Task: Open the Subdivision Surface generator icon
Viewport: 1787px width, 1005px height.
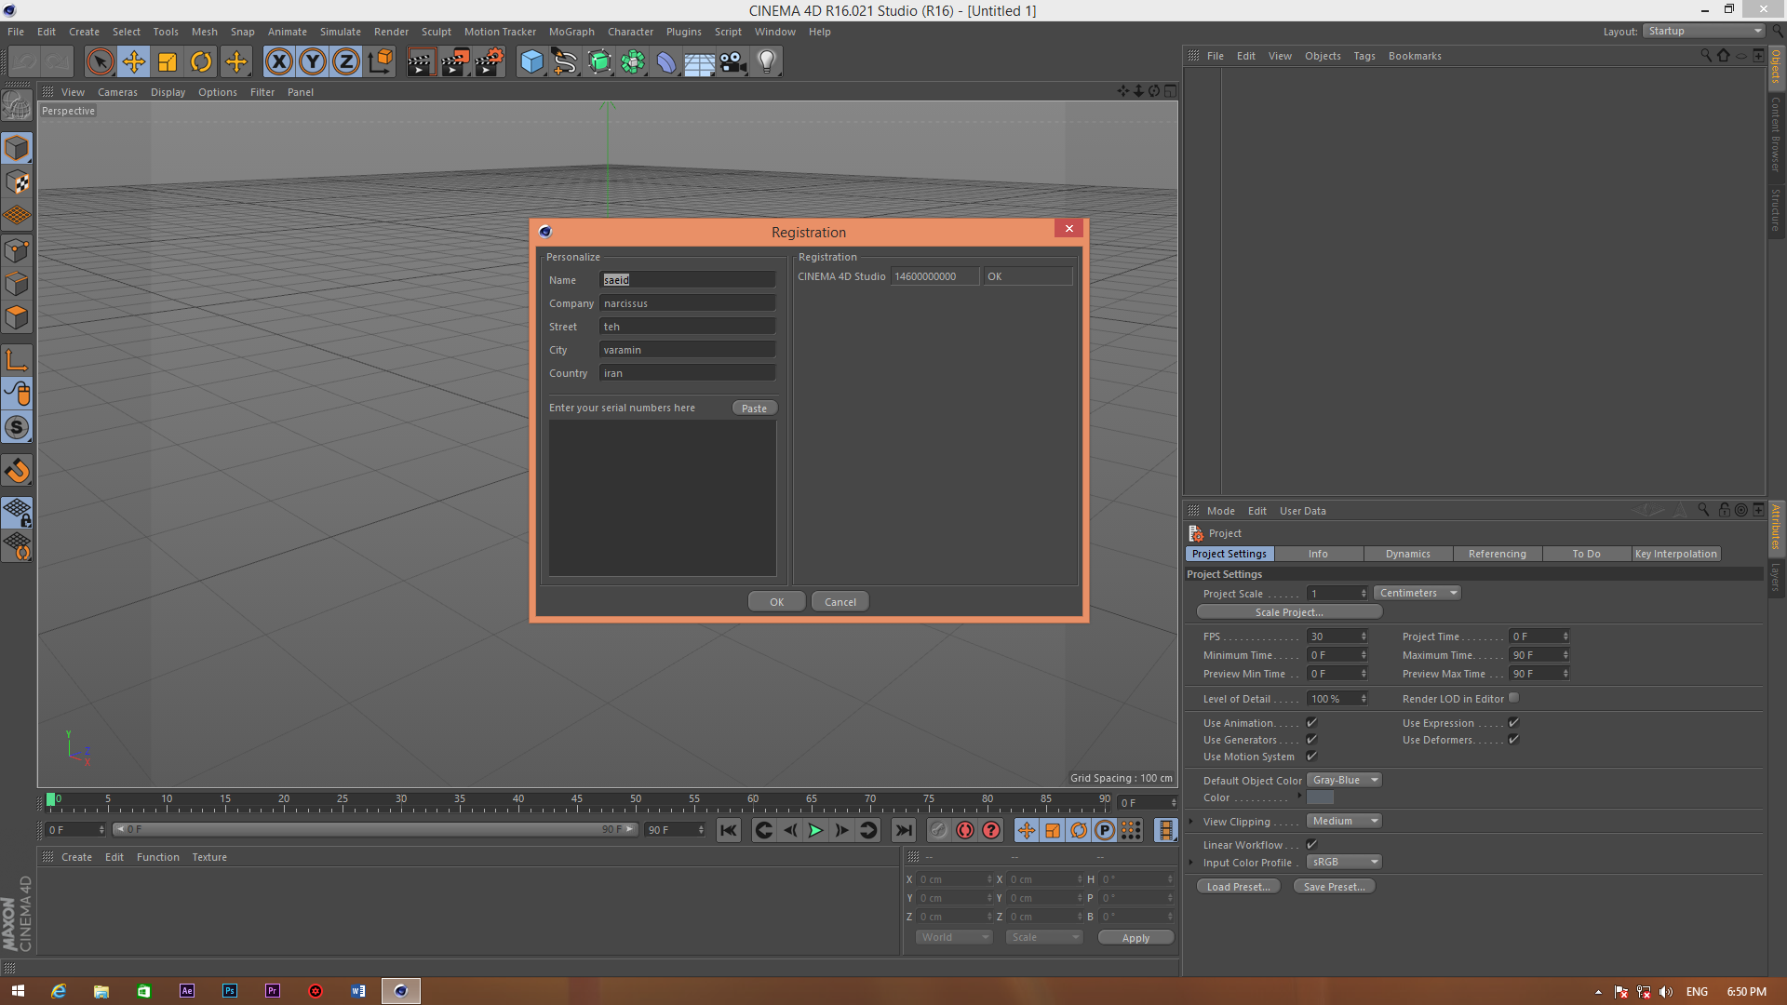Action: pyautogui.click(x=599, y=62)
